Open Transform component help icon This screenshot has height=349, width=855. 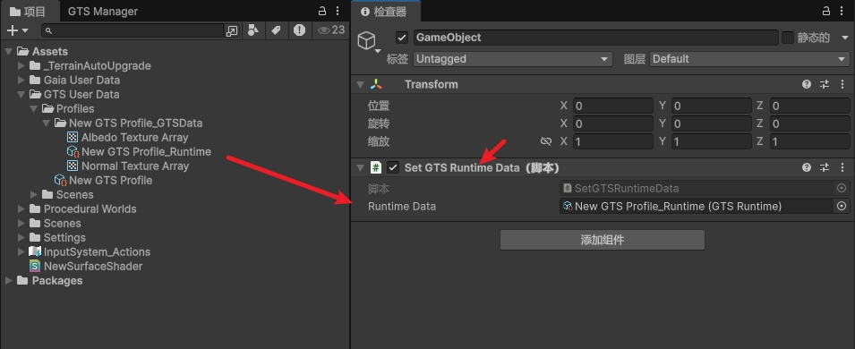pos(807,84)
